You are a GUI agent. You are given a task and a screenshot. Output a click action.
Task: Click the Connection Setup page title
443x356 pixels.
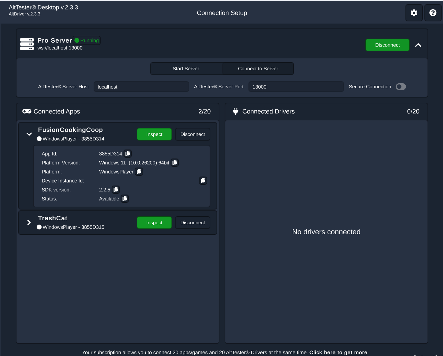222,13
